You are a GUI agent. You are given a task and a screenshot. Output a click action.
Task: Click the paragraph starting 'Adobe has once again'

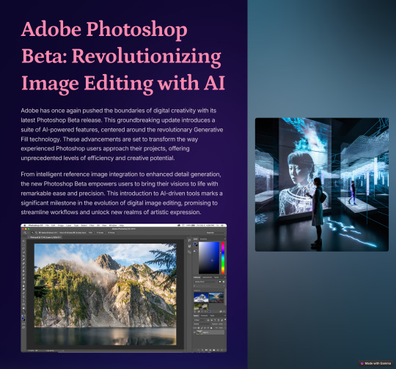(x=122, y=134)
